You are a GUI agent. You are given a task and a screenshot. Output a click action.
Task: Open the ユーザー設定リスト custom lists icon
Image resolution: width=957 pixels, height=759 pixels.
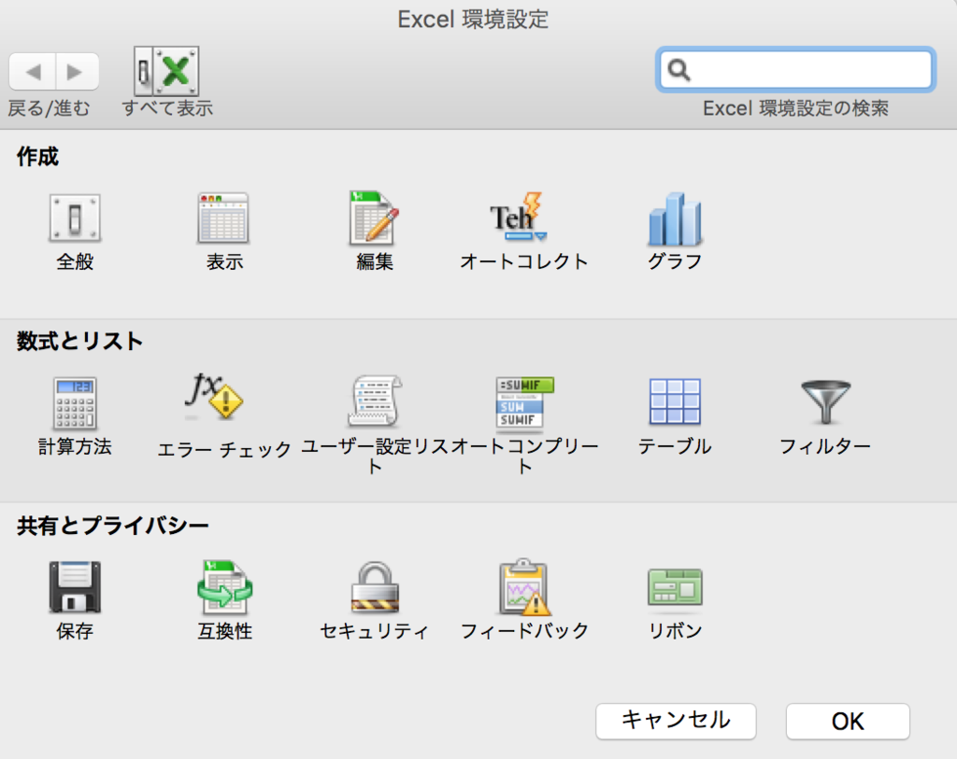coord(375,401)
